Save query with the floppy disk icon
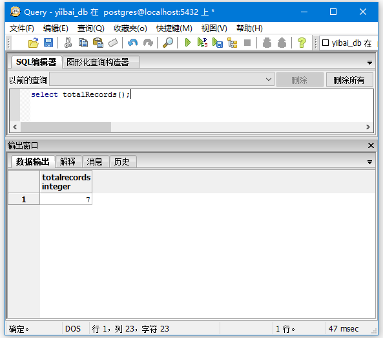 (x=48, y=43)
